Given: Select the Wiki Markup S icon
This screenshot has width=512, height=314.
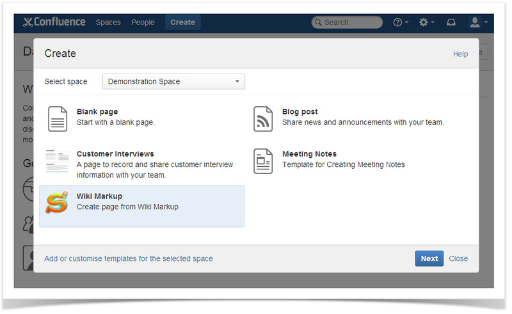Looking at the screenshot, I should click(57, 202).
